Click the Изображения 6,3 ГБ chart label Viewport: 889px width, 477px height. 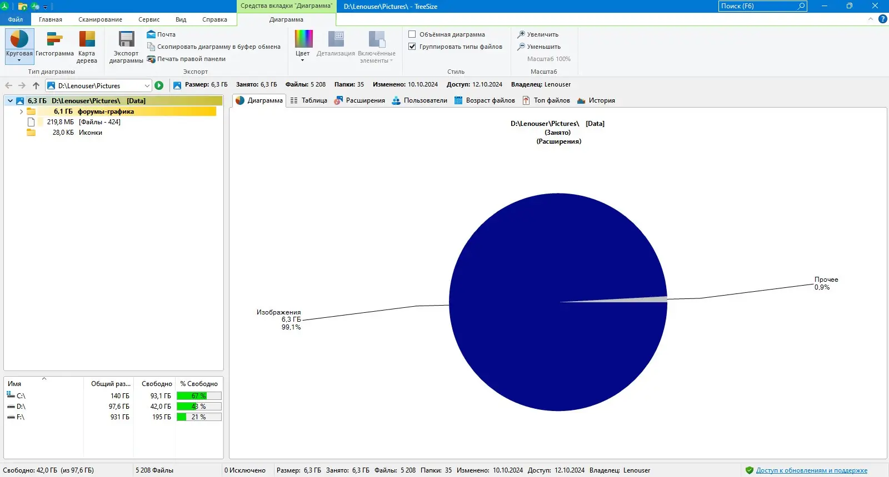click(x=279, y=319)
